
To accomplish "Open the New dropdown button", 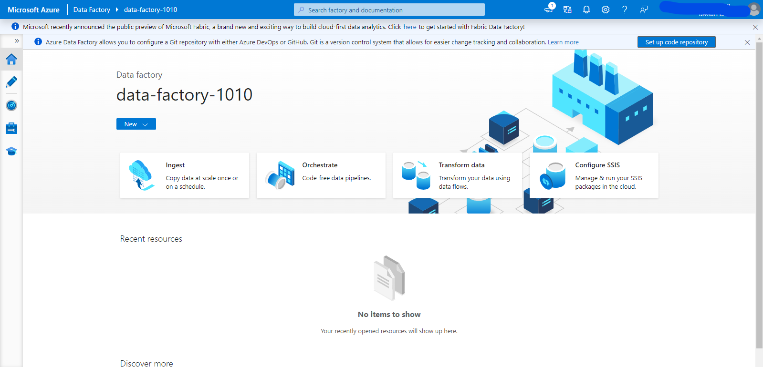I will 136,124.
